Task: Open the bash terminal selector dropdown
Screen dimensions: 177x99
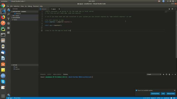Action: click(154, 75)
